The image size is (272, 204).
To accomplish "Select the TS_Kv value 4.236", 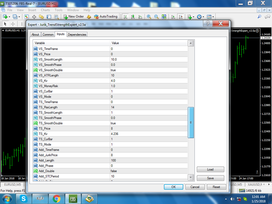I will [149, 134].
